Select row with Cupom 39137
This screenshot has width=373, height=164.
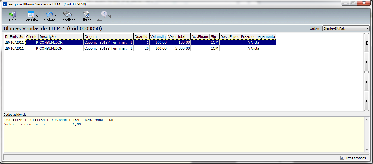point(140,42)
